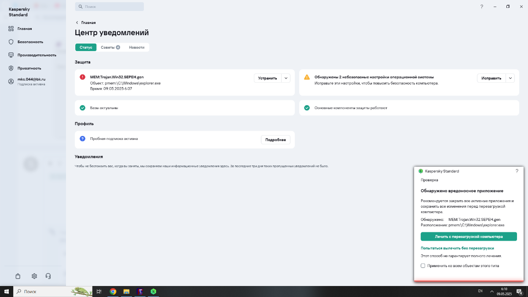Screen dimensions: 528x297
Task: Click the help question mark in title bar
Action: tap(482, 7)
